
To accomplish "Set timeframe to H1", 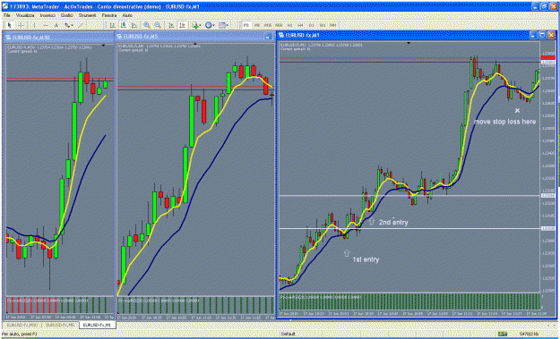I will (x=289, y=25).
